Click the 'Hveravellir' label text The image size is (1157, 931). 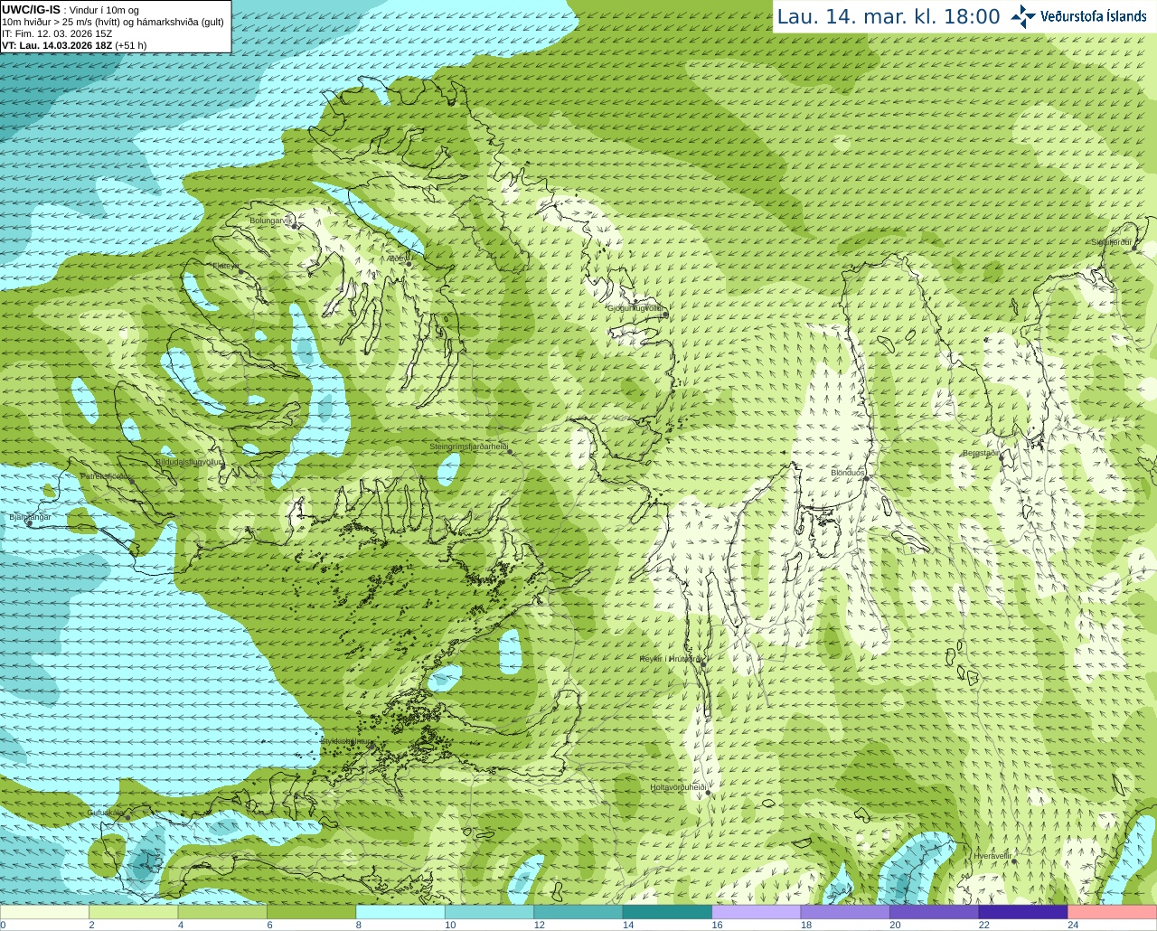[992, 855]
